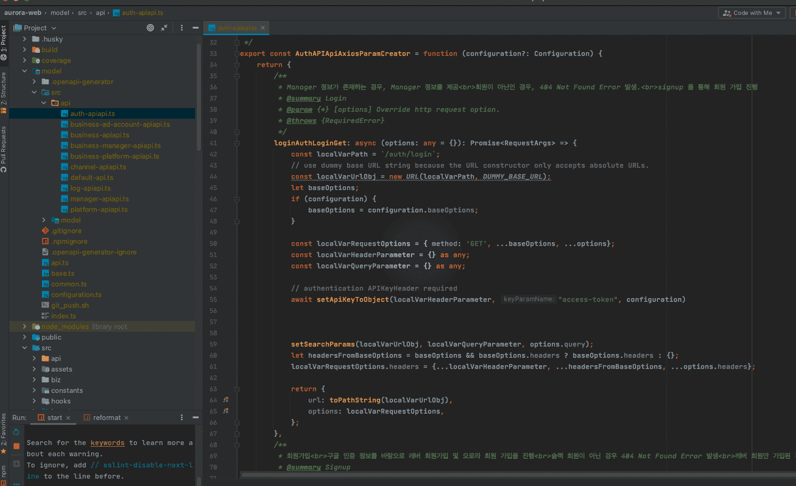Click the locate/select opened file target icon
This screenshot has height=486, width=796.
150,28
